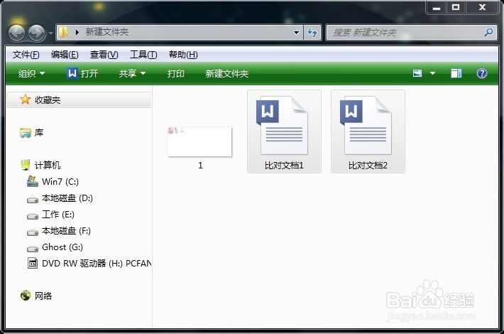
Task: Select the image thumbnail named 1
Action: coord(199,141)
